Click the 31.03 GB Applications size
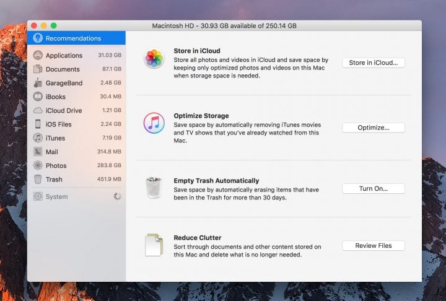 [110, 55]
